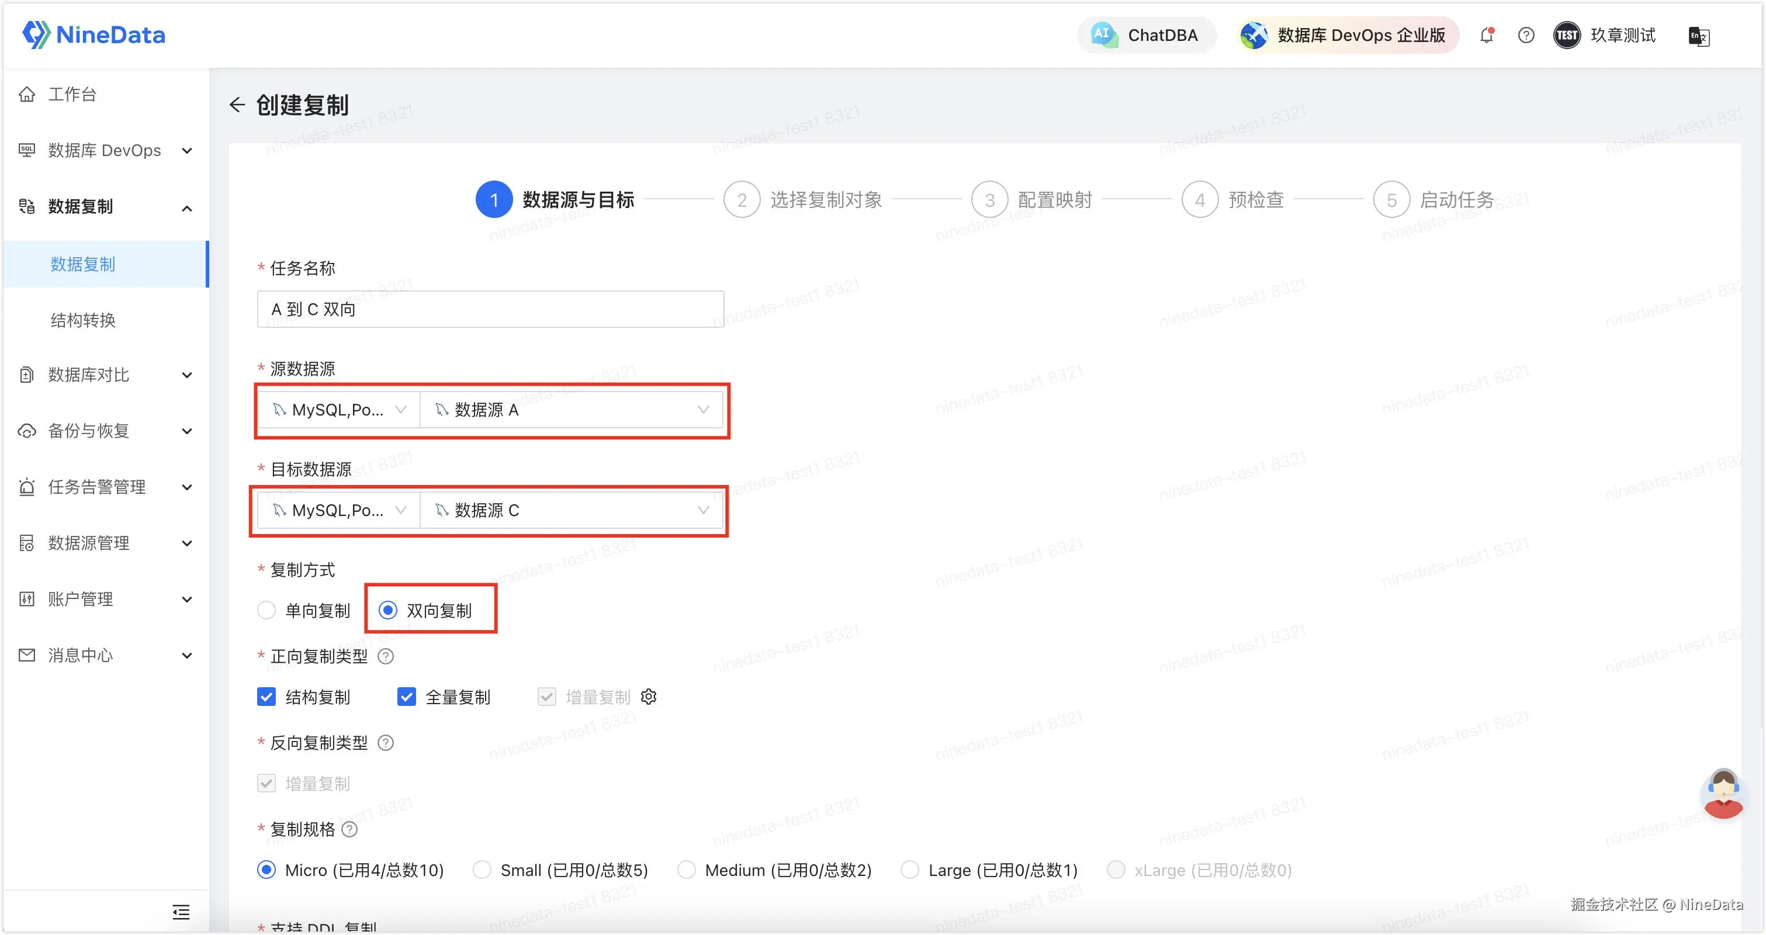Open the customer service avatar chat
This screenshot has width=1766, height=935.
[x=1723, y=794]
